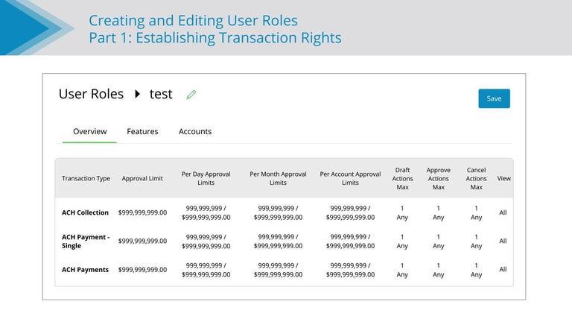
Task: Click ACH Payments Per Account Approval Limits
Action: [350, 270]
